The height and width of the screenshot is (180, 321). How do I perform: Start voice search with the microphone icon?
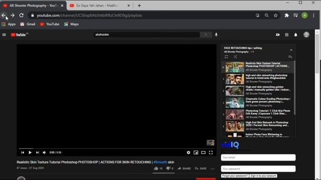[216, 34]
